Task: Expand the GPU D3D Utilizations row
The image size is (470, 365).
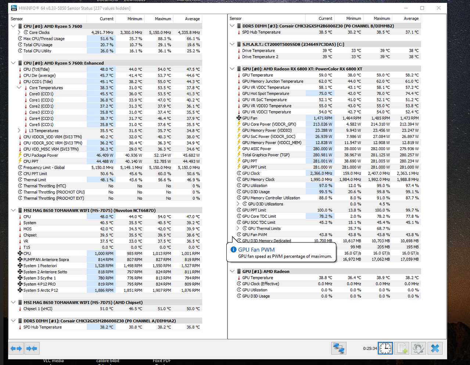Action: pos(238,204)
